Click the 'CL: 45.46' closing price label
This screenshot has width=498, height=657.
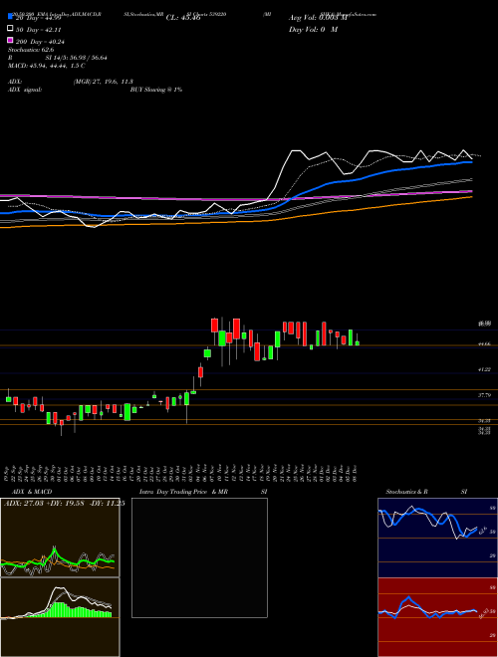pos(183,18)
